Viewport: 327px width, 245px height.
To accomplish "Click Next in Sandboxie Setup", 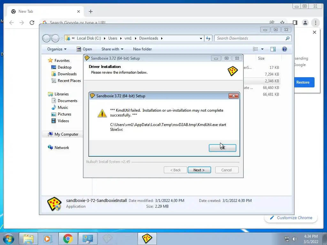I will click(199, 170).
